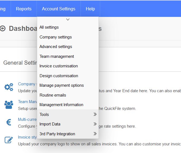This screenshot has width=181, height=153.
Task: Click the gears icon for Company settings
Action: pyautogui.click(x=9, y=87)
